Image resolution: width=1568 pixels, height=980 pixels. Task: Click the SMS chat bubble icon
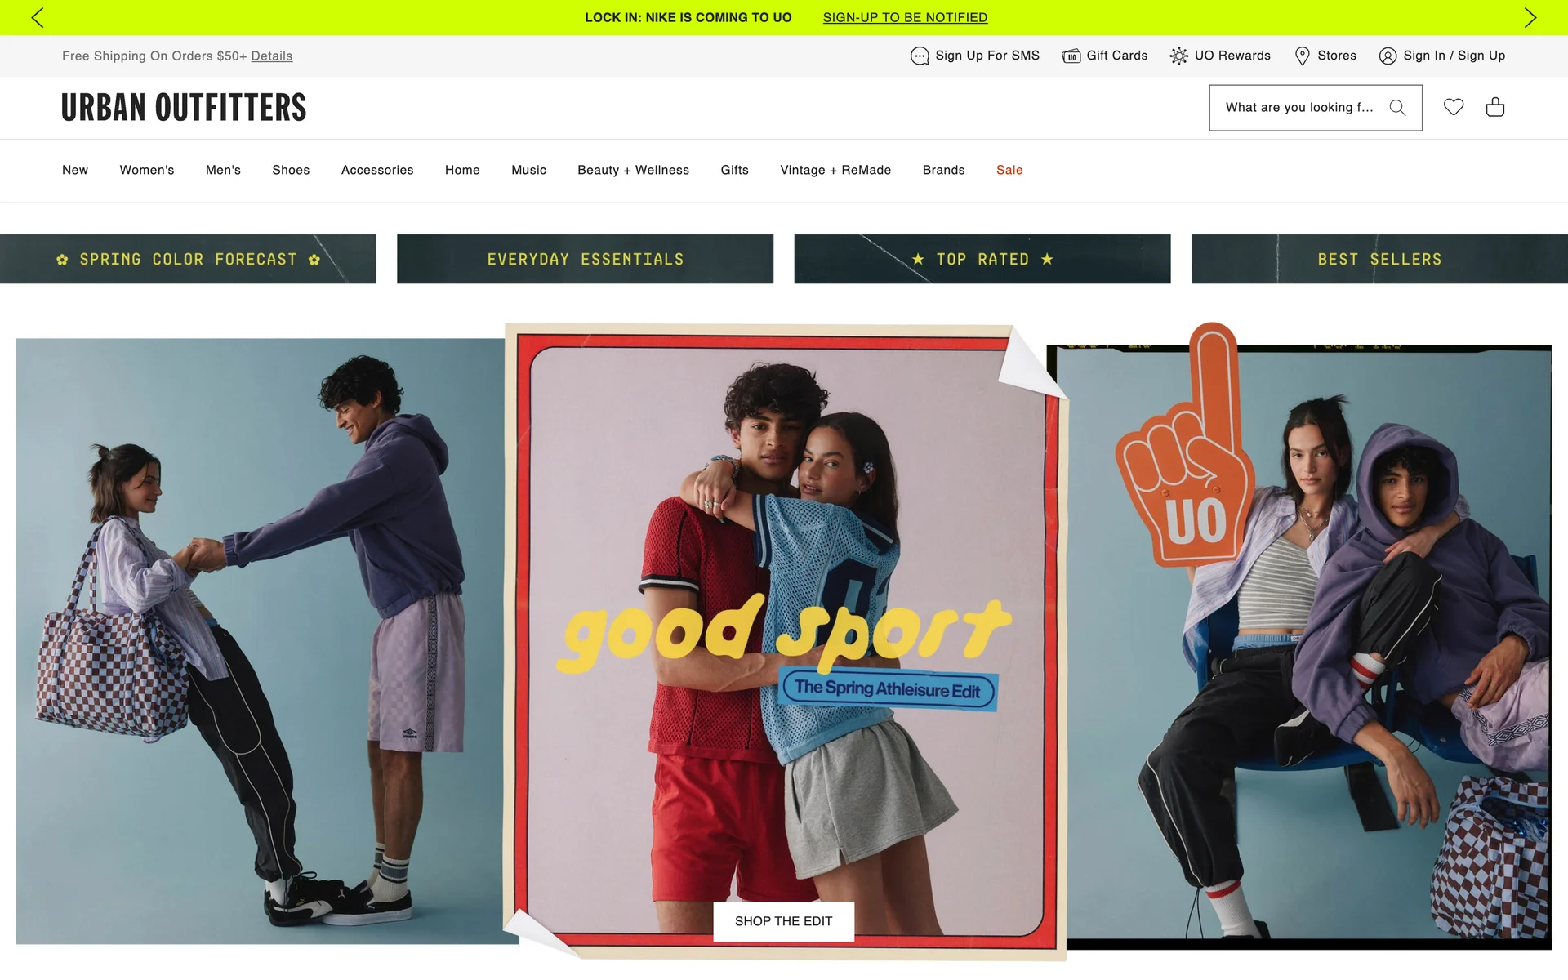point(920,56)
